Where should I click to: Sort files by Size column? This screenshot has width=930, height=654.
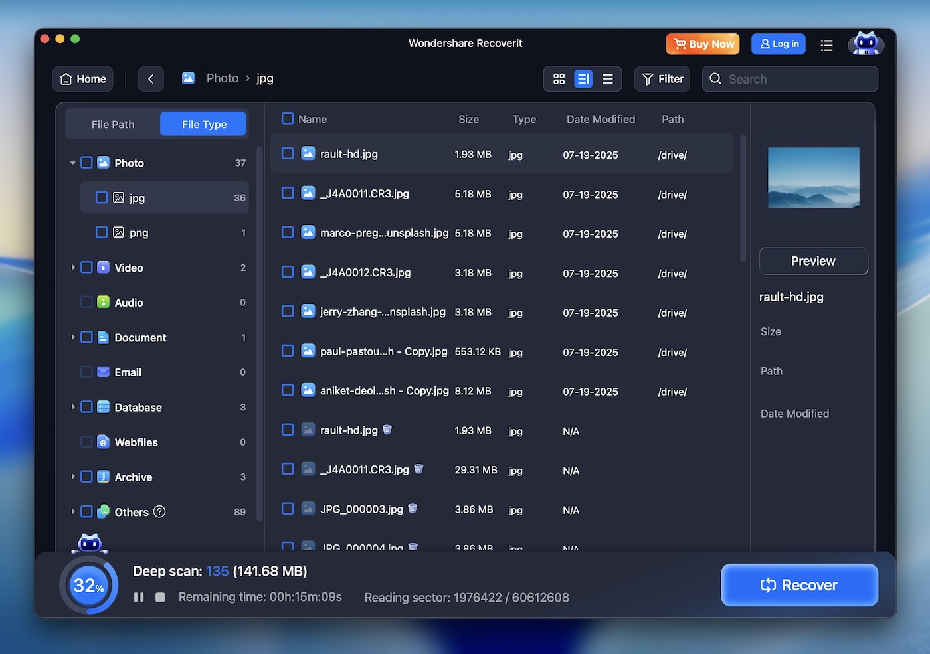[x=468, y=119]
